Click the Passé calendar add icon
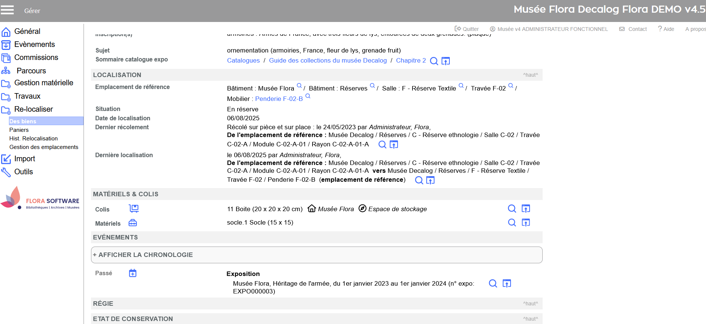This screenshot has width=706, height=324. [x=133, y=273]
